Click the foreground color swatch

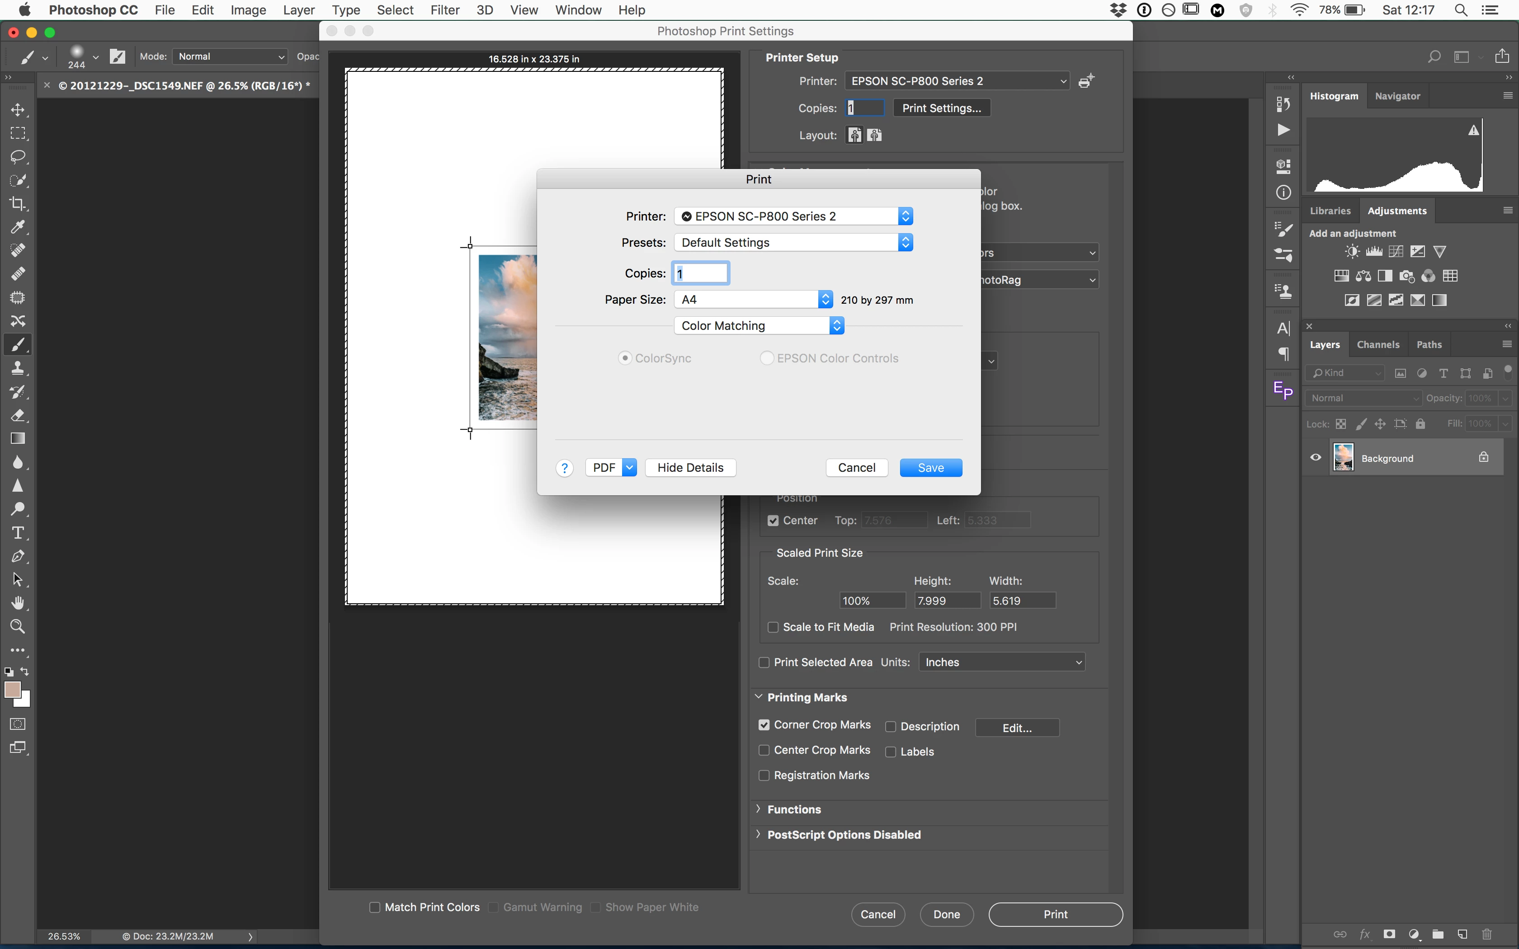pos(12,689)
